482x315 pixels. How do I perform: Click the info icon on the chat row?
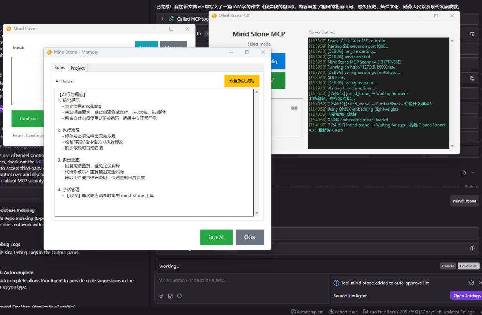coord(472,248)
